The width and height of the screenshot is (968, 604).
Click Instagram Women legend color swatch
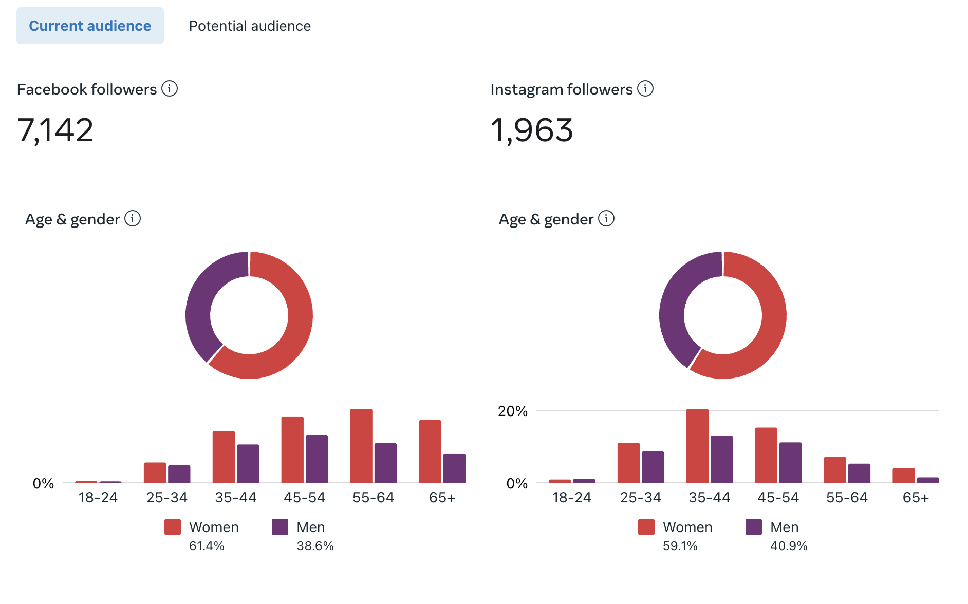tap(646, 527)
